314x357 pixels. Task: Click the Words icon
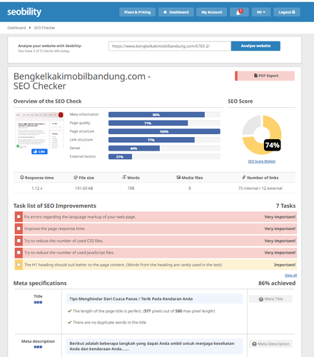pyautogui.click(x=124, y=177)
